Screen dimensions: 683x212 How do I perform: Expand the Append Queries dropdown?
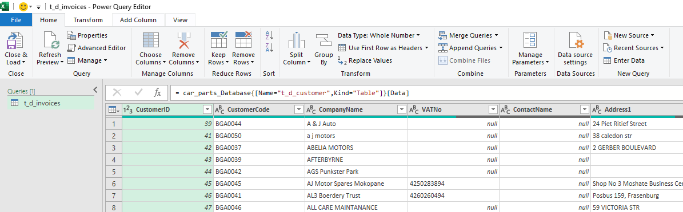(x=501, y=48)
